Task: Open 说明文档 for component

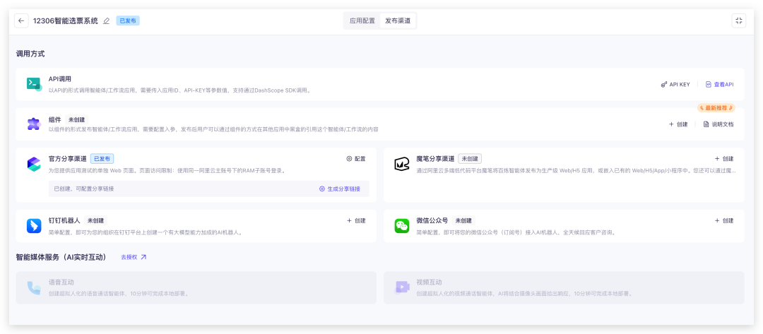Action: coord(718,124)
